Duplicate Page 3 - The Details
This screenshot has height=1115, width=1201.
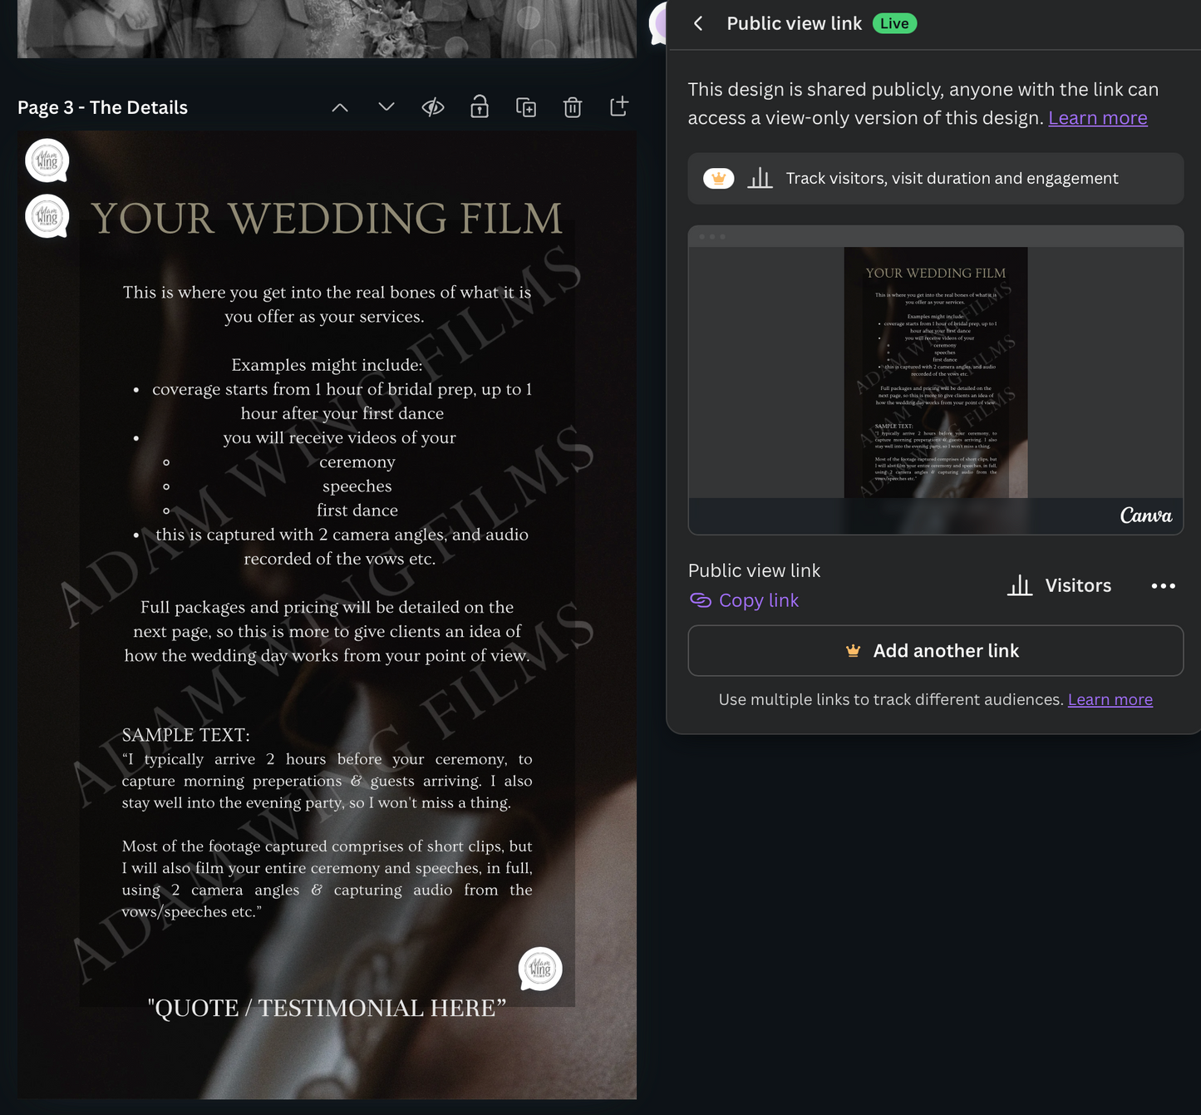(526, 107)
